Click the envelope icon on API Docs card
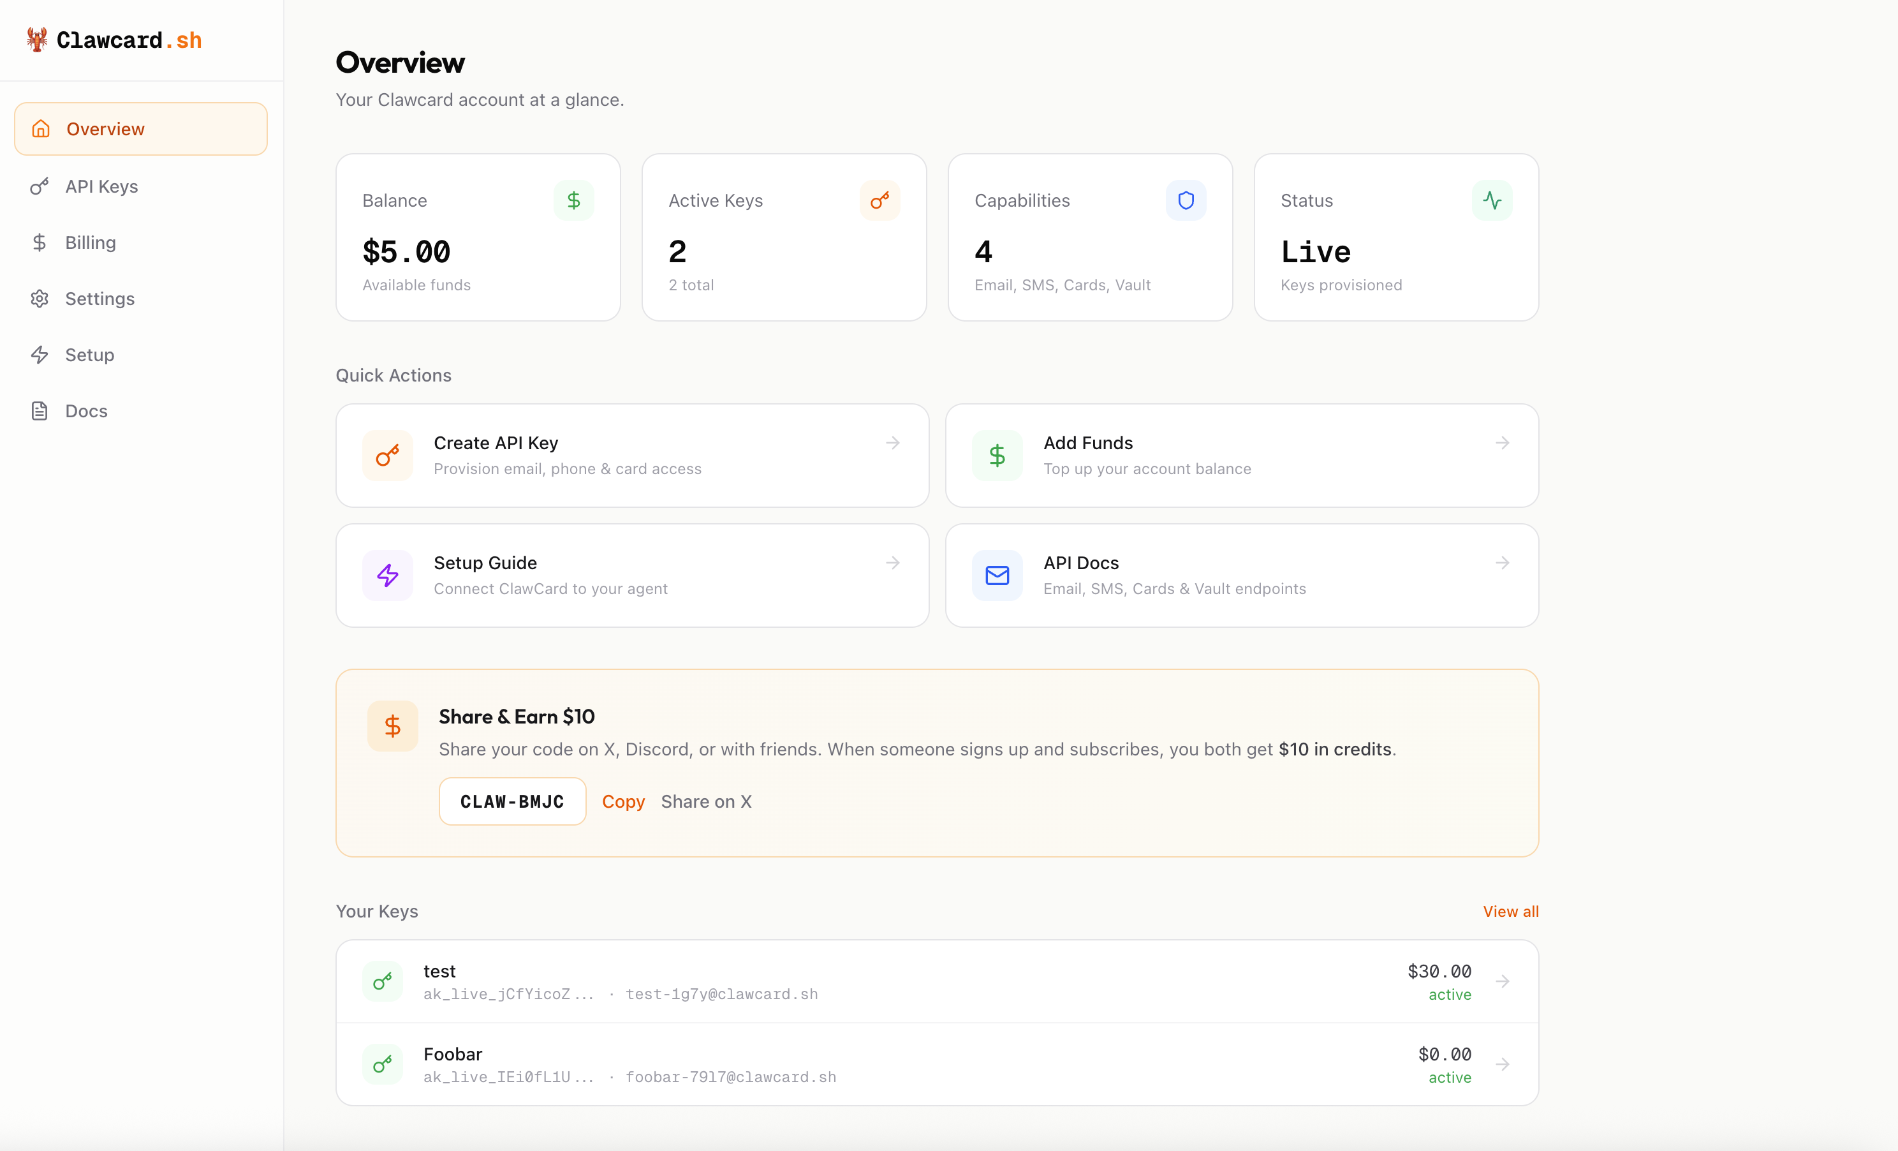 [x=997, y=575]
